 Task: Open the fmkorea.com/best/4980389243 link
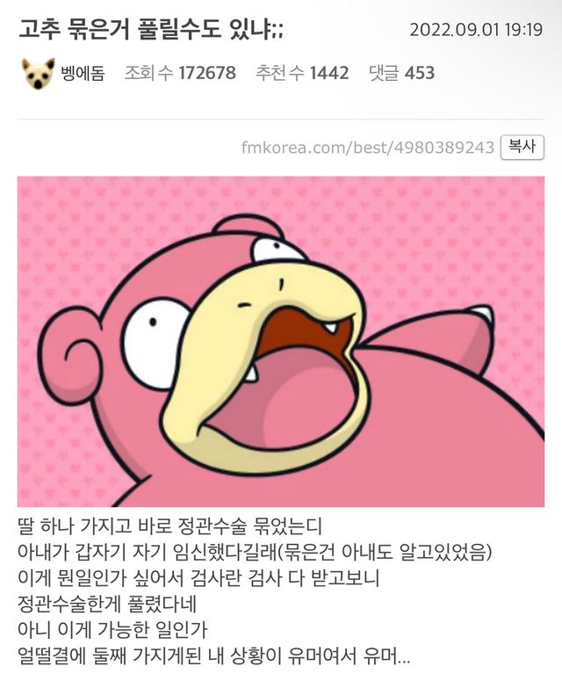point(368,148)
